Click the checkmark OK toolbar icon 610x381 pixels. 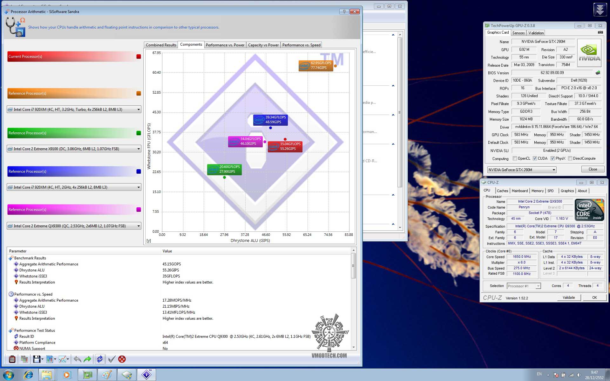(112, 359)
